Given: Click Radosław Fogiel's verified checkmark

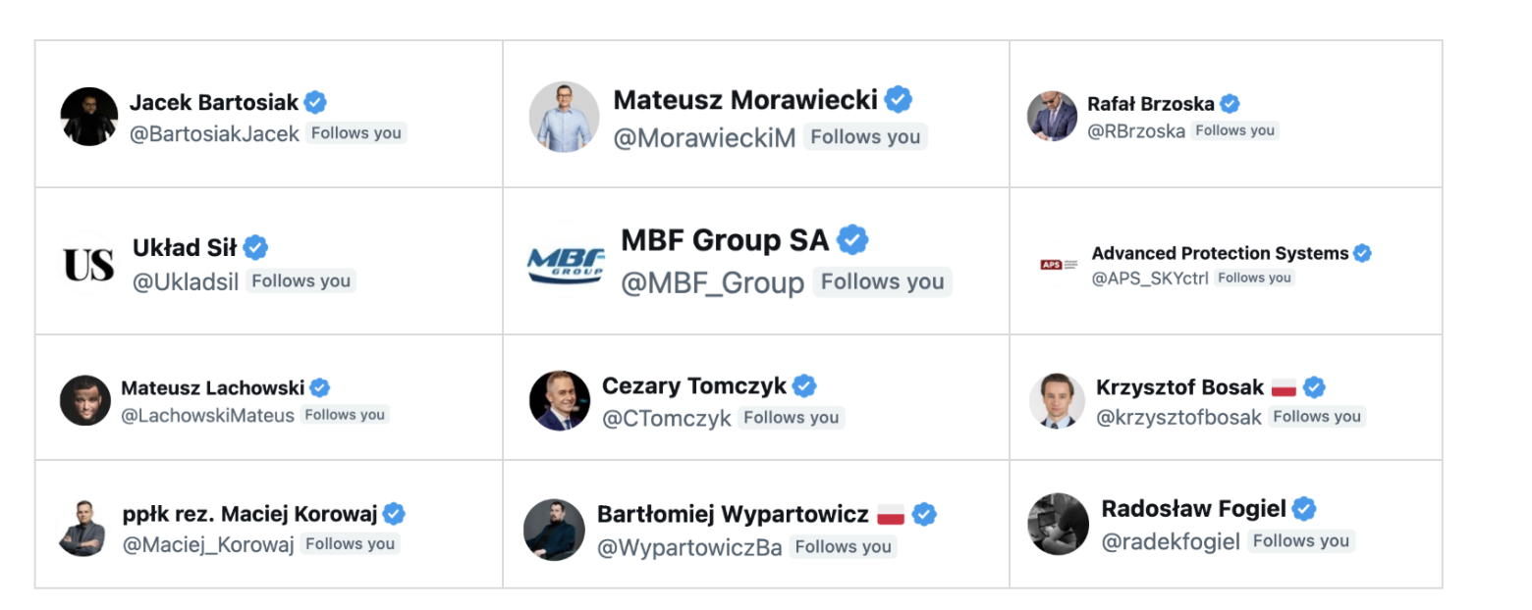Looking at the screenshot, I should coord(1304,508).
